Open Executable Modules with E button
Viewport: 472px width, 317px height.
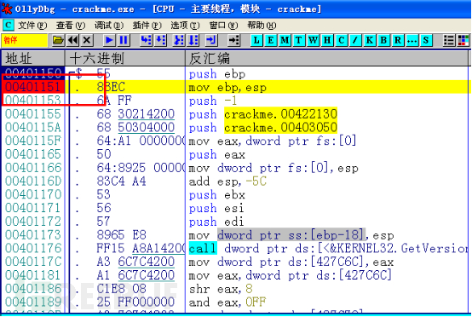(271, 40)
